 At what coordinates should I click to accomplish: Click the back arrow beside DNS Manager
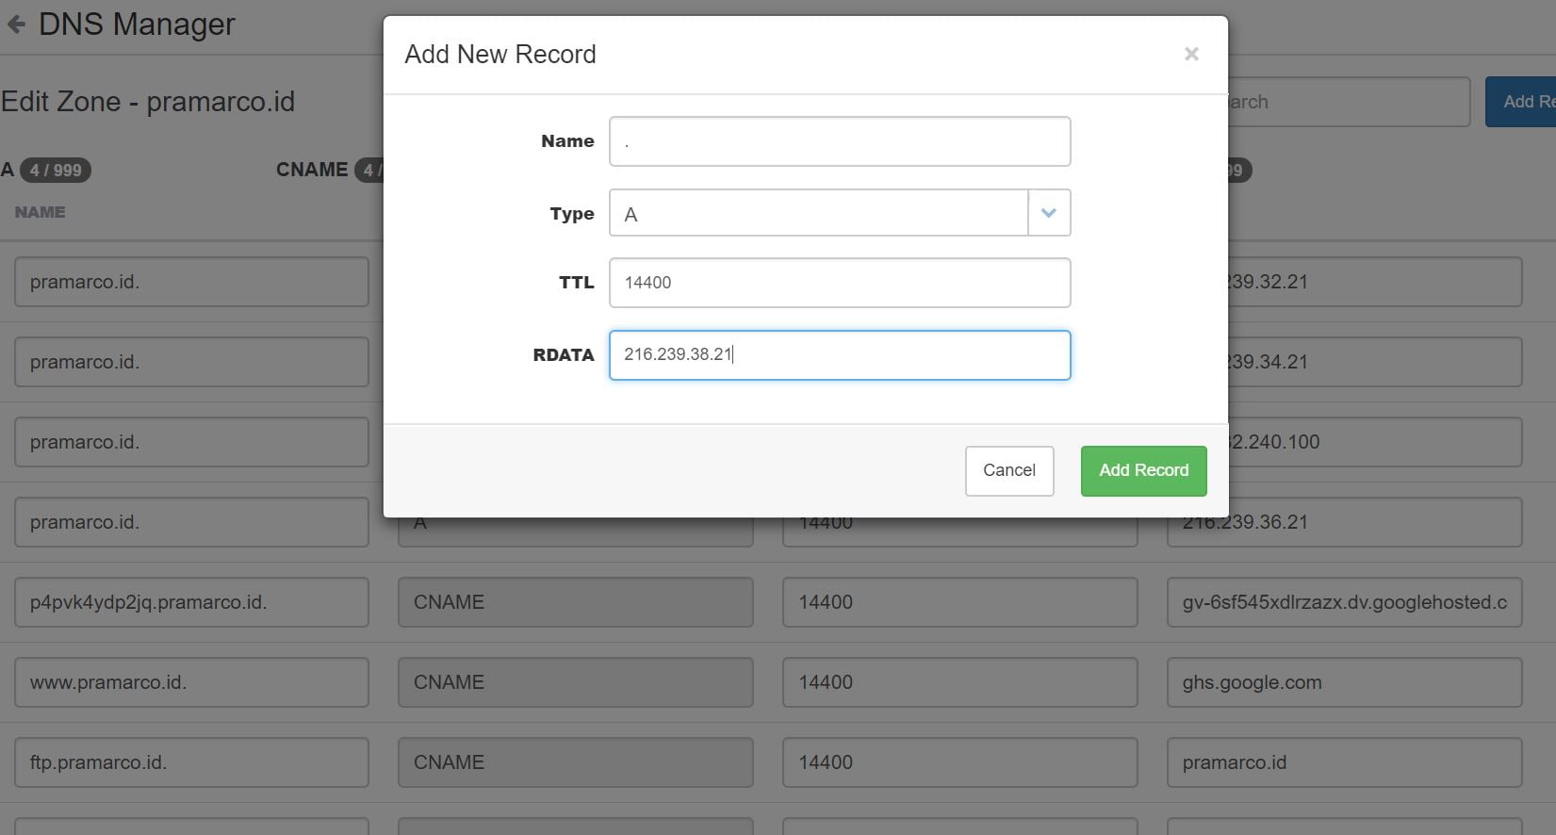pyautogui.click(x=16, y=25)
